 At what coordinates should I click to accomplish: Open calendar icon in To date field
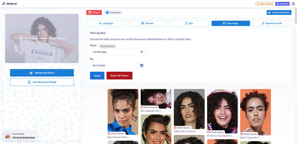(x=142, y=65)
